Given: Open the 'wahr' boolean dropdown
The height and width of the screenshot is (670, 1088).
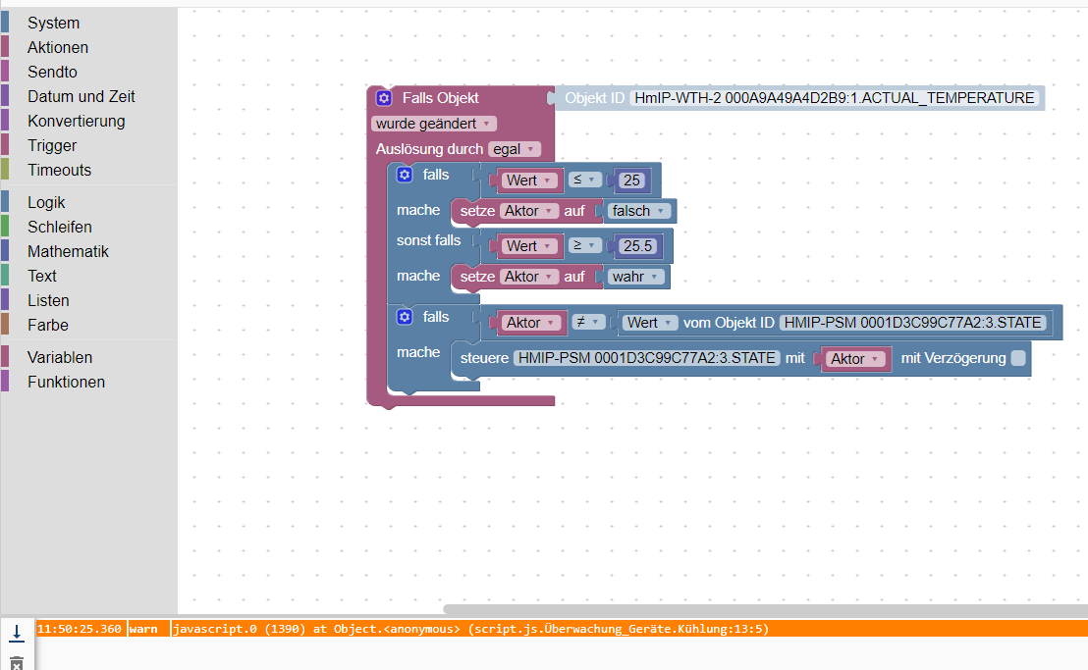Looking at the screenshot, I should point(635,277).
